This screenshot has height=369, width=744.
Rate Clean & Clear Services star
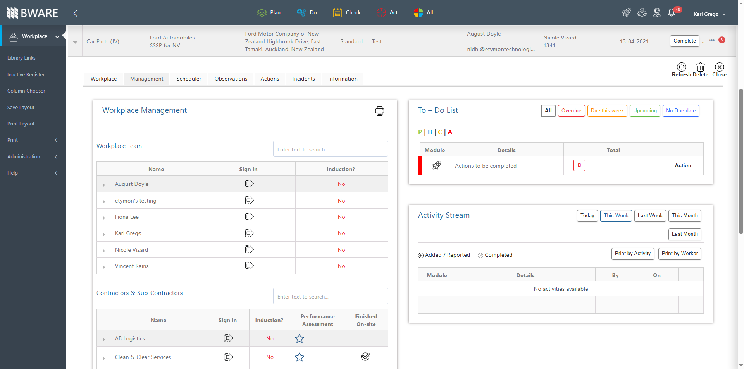[x=300, y=357]
